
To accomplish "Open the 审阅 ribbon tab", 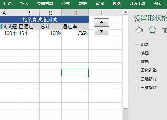I will [100, 4].
